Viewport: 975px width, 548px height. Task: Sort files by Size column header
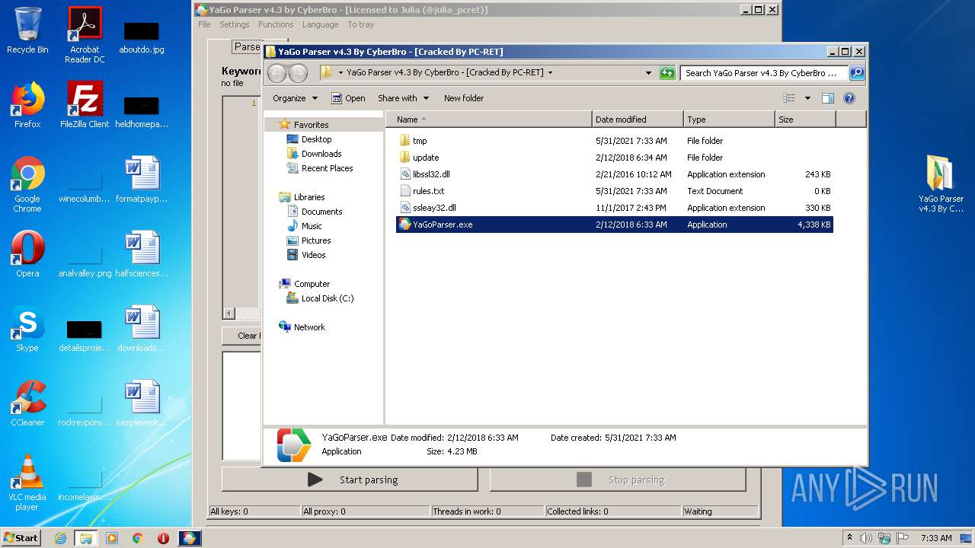click(x=805, y=119)
